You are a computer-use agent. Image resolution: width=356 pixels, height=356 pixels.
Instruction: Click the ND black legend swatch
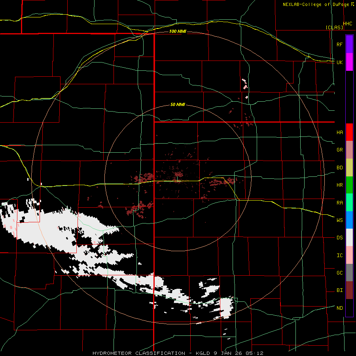[x=349, y=308]
